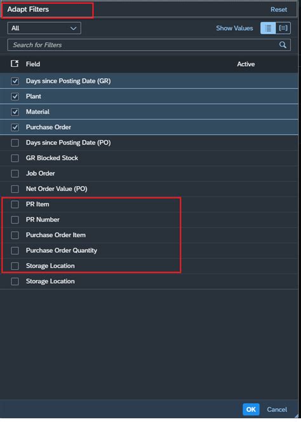Enable the GR Blocked Stock checkbox
The width and height of the screenshot is (301, 422).
15,158
